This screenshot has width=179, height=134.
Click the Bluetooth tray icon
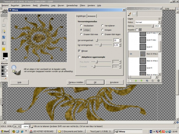170,132
